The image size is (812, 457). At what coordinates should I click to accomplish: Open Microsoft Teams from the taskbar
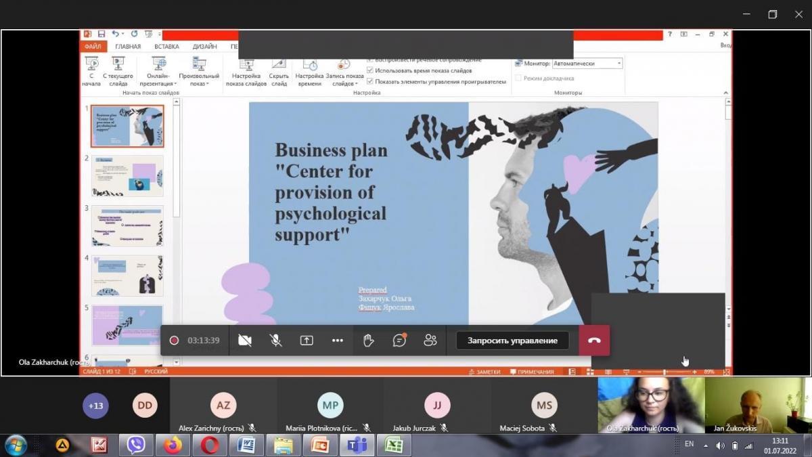point(356,445)
